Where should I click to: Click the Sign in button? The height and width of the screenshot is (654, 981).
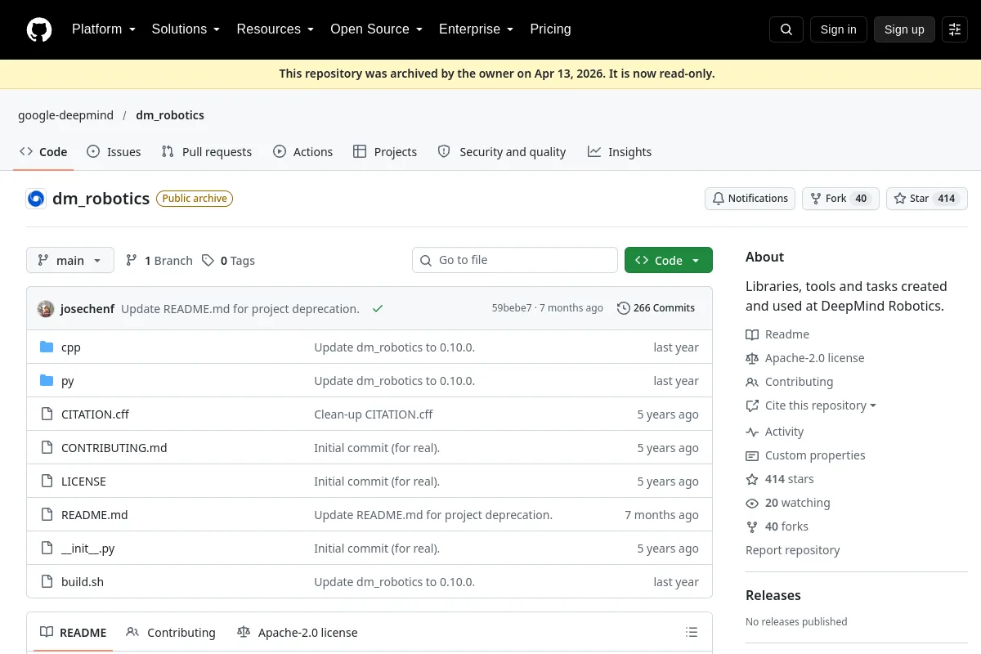tap(838, 29)
